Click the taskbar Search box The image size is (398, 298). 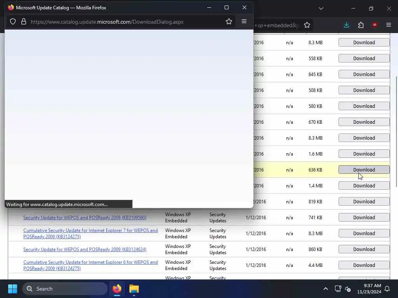tap(65, 289)
